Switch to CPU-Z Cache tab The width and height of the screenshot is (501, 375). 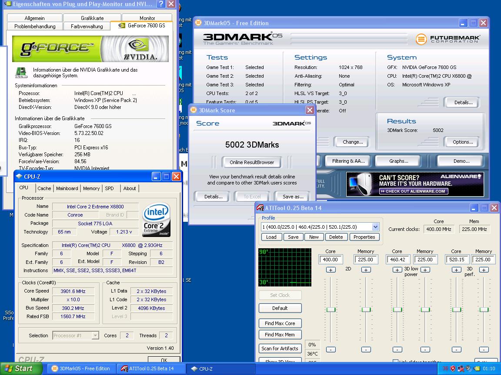[x=44, y=188]
